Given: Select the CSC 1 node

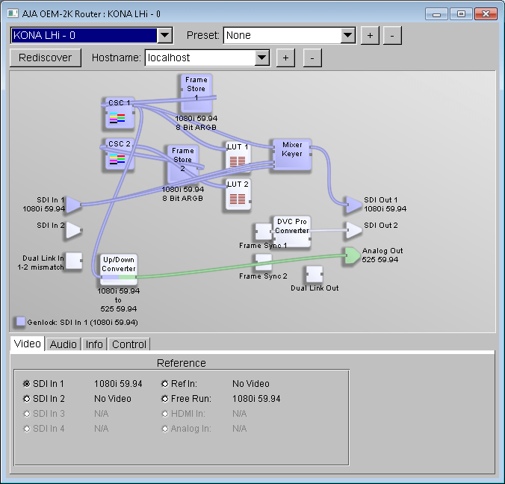Looking at the screenshot, I should tap(120, 114).
